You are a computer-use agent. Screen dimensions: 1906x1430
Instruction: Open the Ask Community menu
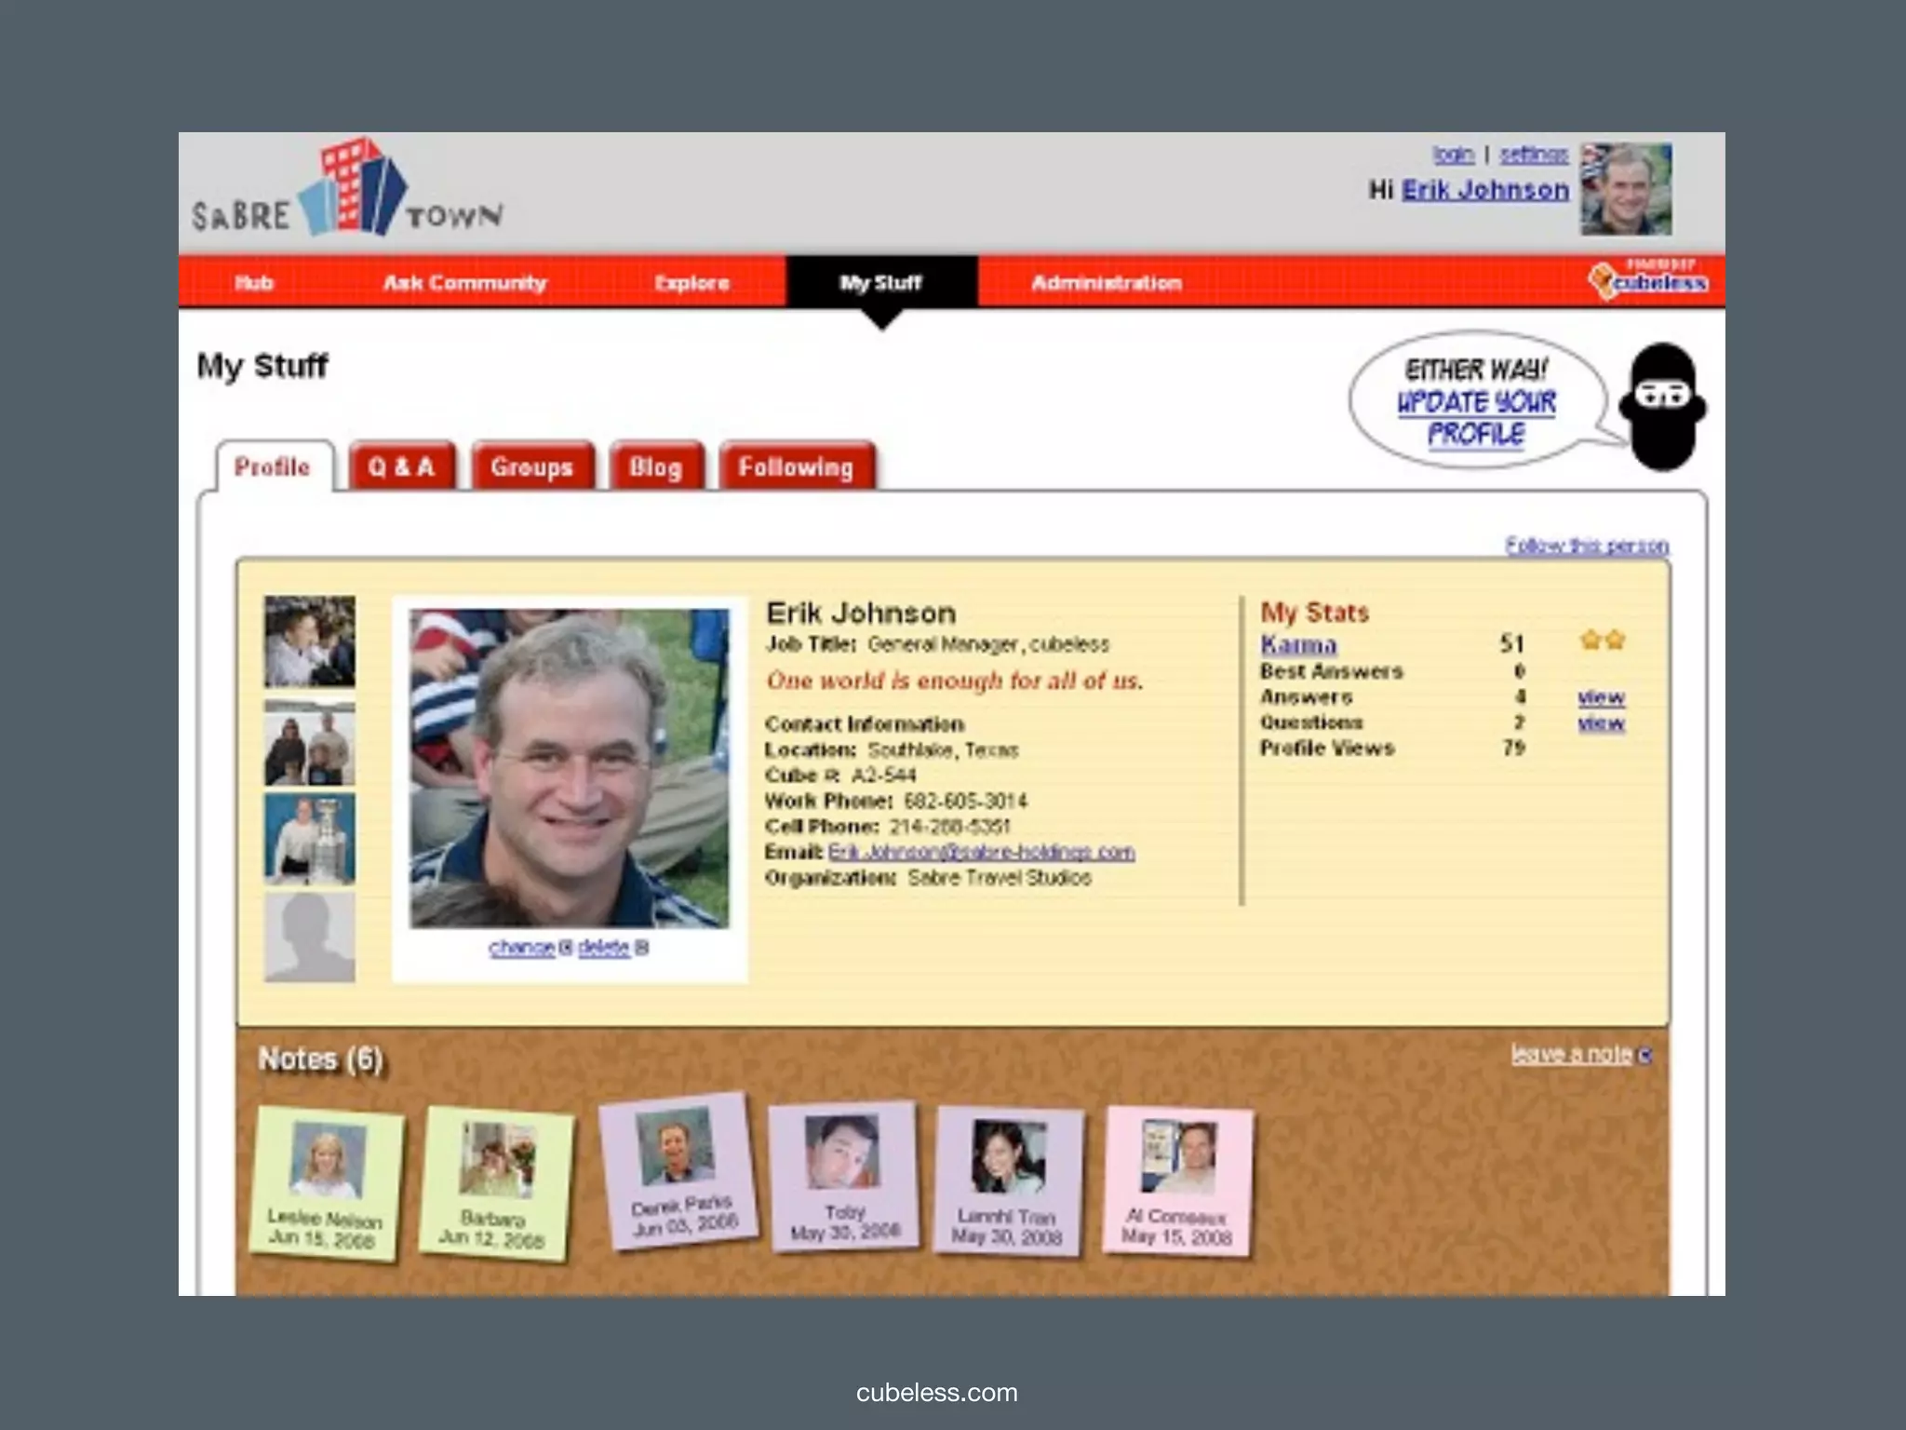point(464,282)
